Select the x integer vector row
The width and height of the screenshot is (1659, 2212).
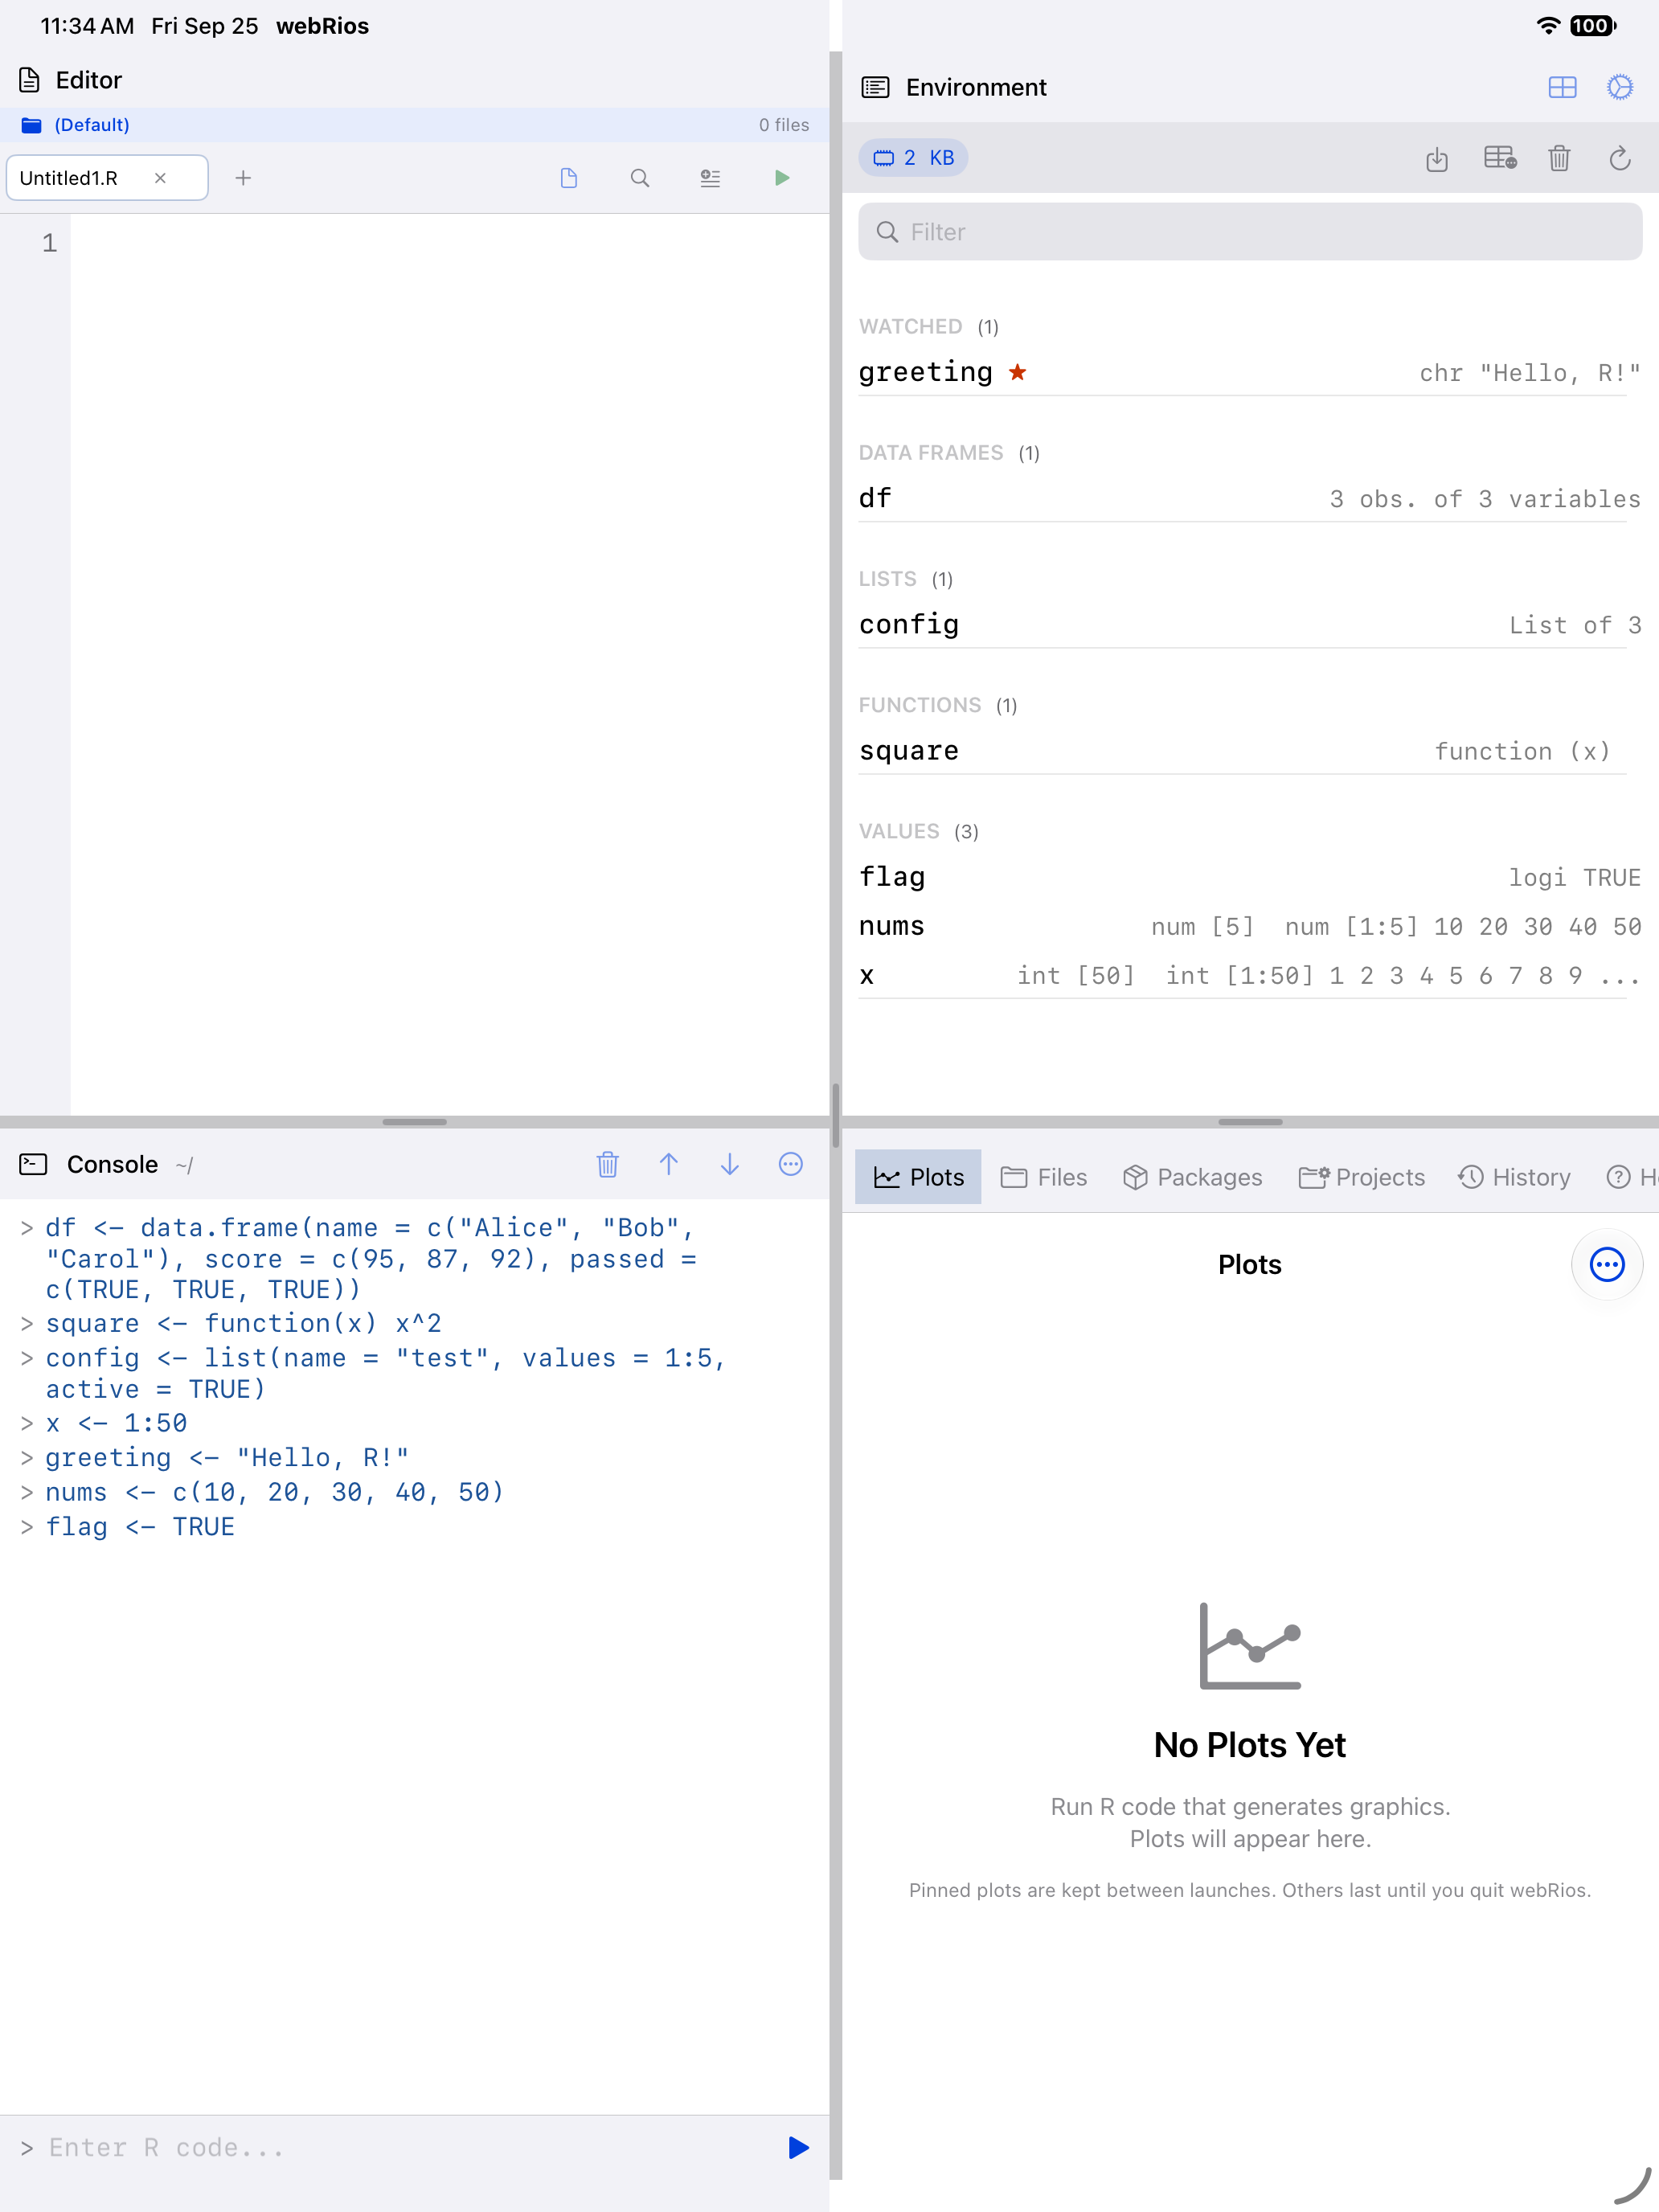pos(1250,975)
